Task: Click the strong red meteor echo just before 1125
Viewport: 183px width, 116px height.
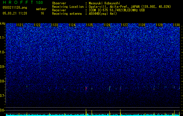Action: click(x=86, y=89)
